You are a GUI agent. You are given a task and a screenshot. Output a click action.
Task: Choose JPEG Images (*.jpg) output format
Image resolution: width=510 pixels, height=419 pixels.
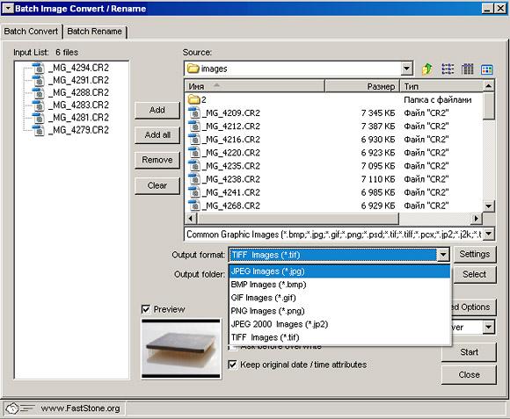coord(339,271)
